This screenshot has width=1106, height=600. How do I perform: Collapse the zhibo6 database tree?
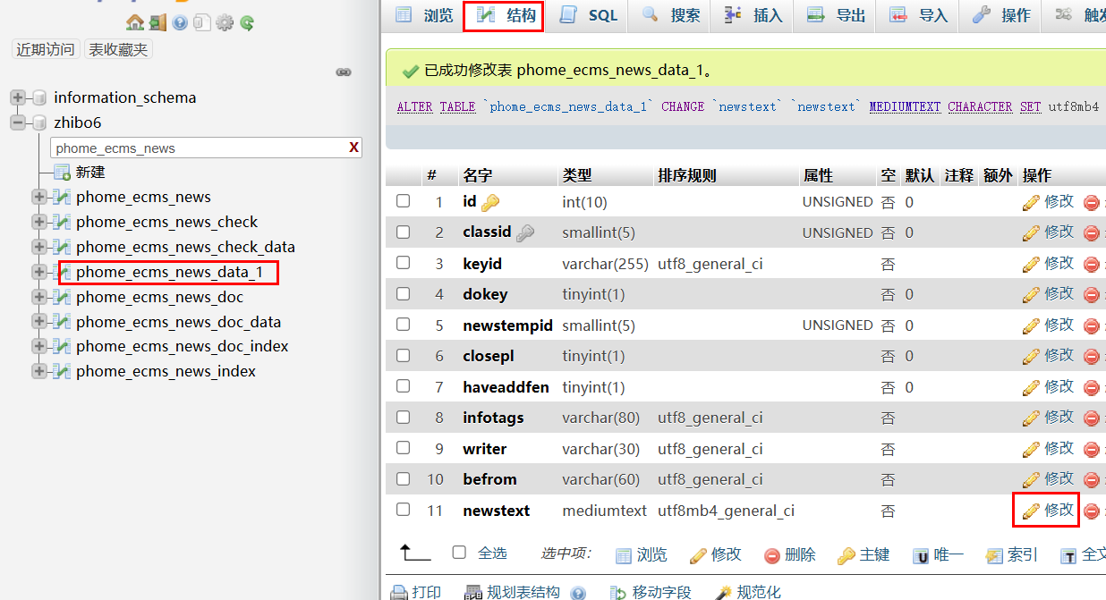18,123
